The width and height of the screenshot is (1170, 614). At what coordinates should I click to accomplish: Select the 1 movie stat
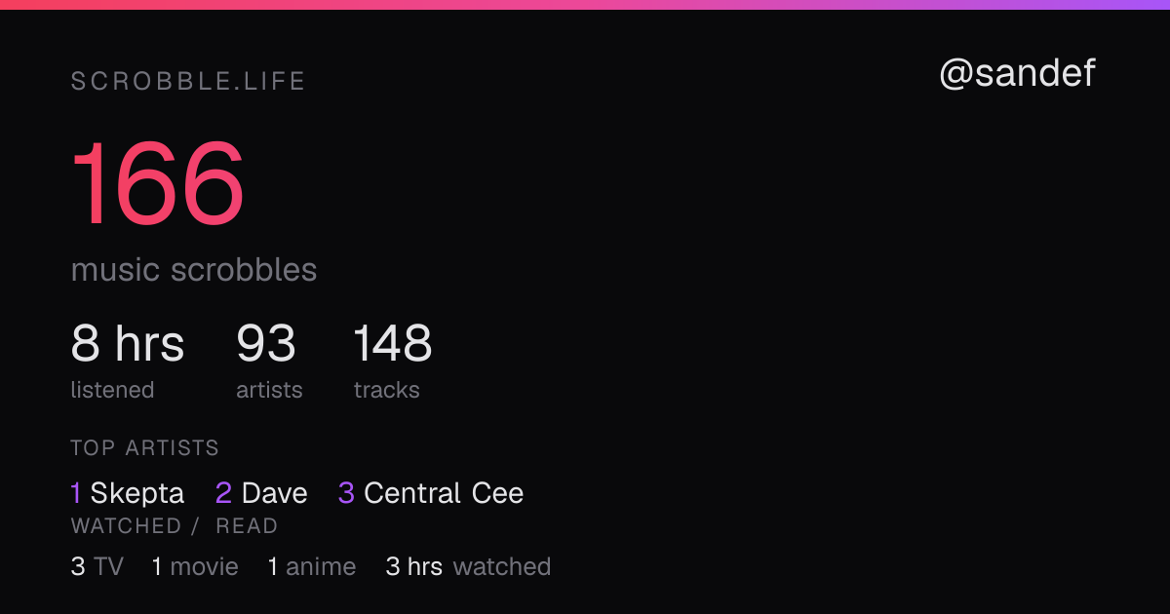(195, 566)
